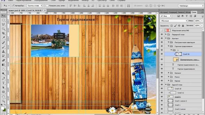Select the Eyedropper tool

(x=4, y=38)
